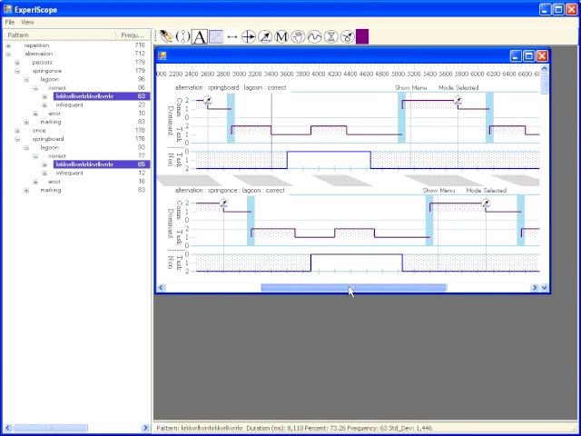581x436 pixels.
Task: Click first arrow marker icon in bottom chart
Action: coord(223,203)
